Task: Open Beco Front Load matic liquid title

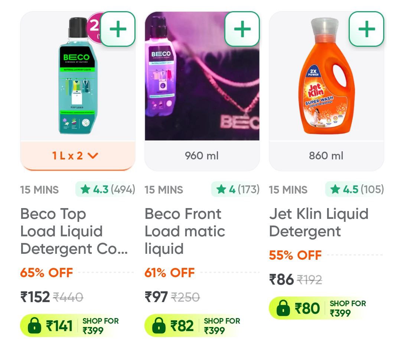Action: coord(185,231)
